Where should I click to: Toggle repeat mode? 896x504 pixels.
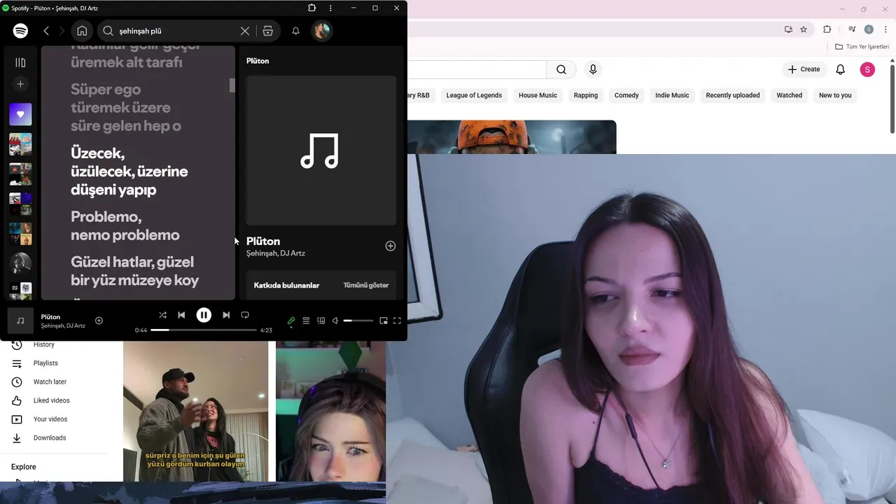pos(245,315)
